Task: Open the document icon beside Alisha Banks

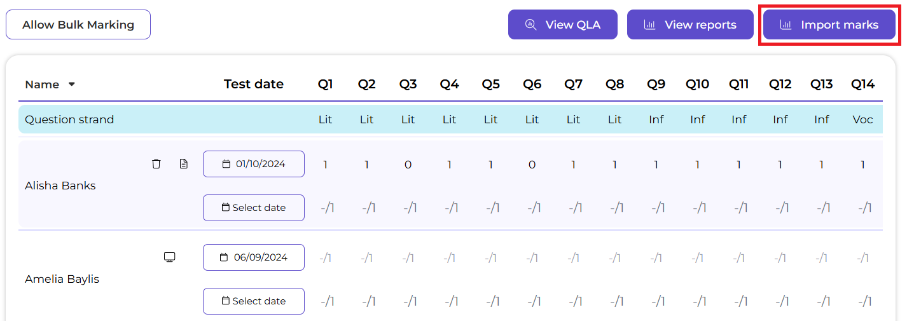Action: 184,164
